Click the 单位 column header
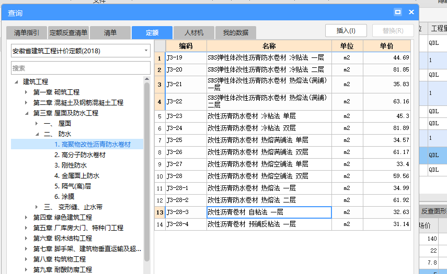This screenshot has width=447, height=274. click(x=347, y=46)
